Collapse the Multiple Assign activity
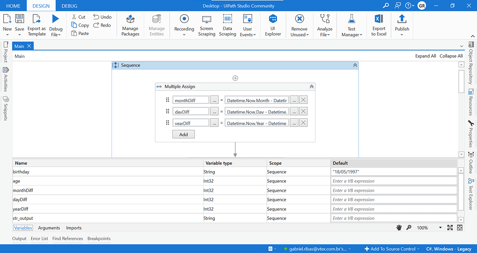Screen dimensions: 477x253 coord(312,86)
